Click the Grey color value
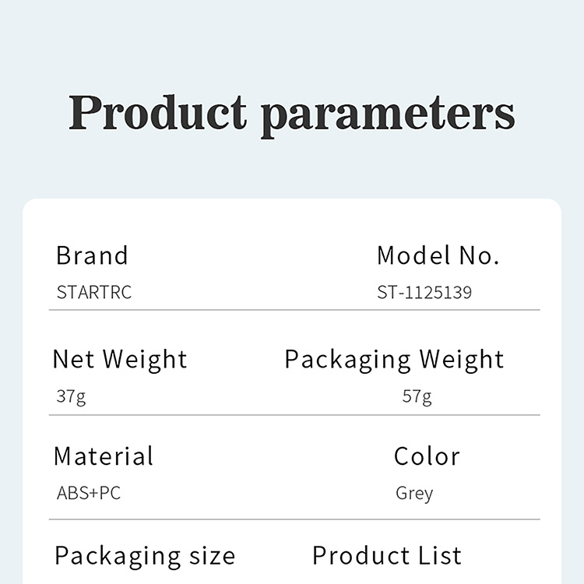Screen dimensions: 584x584 click(x=414, y=494)
